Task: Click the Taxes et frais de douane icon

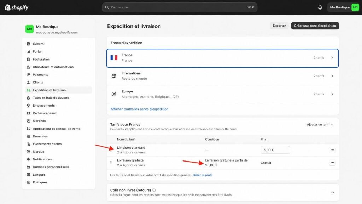Action: 28,98
